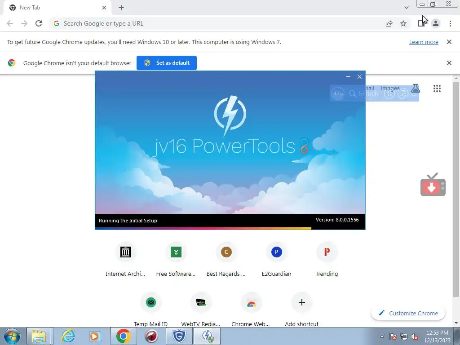Image resolution: width=460 pixels, height=345 pixels.
Task: Open Google apps grid
Action: [x=437, y=88]
